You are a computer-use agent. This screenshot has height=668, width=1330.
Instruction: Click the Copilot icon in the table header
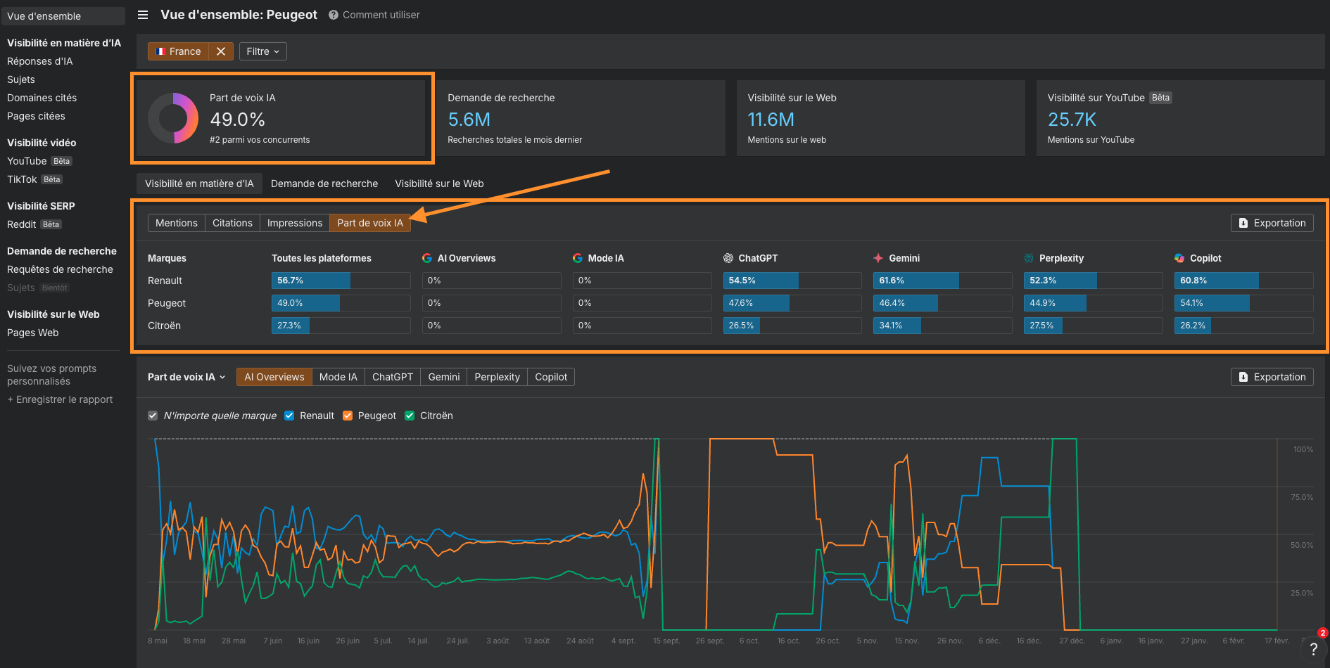(1179, 258)
